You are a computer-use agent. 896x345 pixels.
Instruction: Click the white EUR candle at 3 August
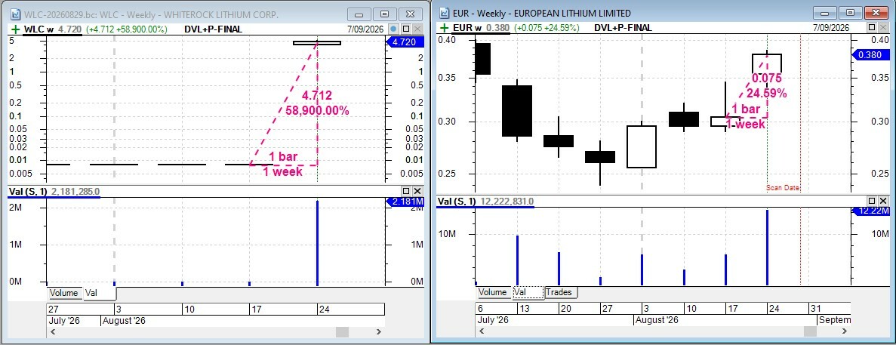[642, 146]
